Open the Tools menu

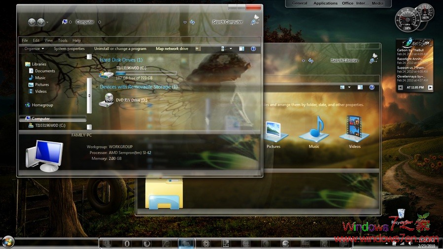63,40
